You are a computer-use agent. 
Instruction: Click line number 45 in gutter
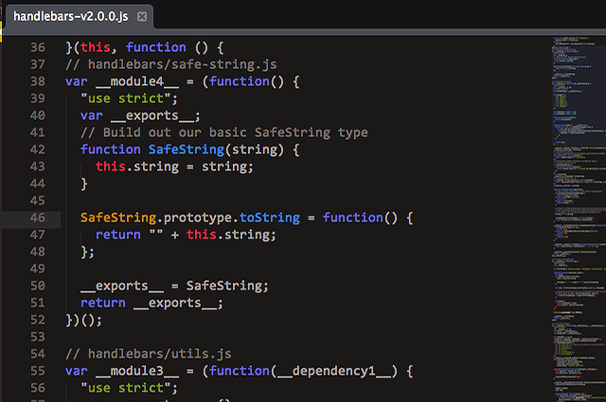[38, 201]
